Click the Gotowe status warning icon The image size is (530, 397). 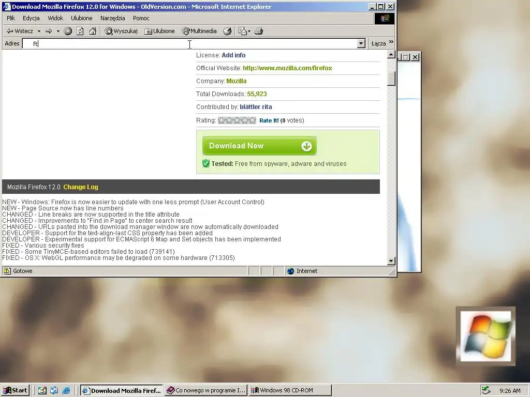point(7,271)
